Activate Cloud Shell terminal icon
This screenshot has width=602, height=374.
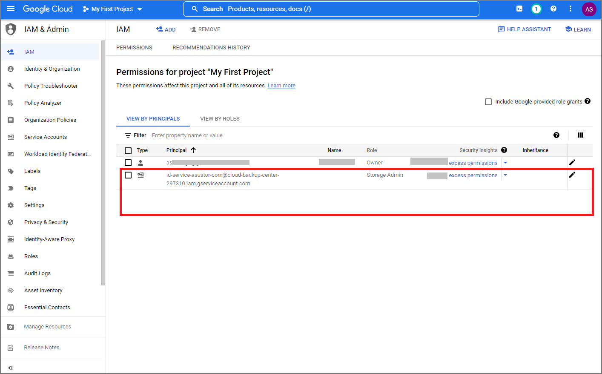[x=519, y=9]
